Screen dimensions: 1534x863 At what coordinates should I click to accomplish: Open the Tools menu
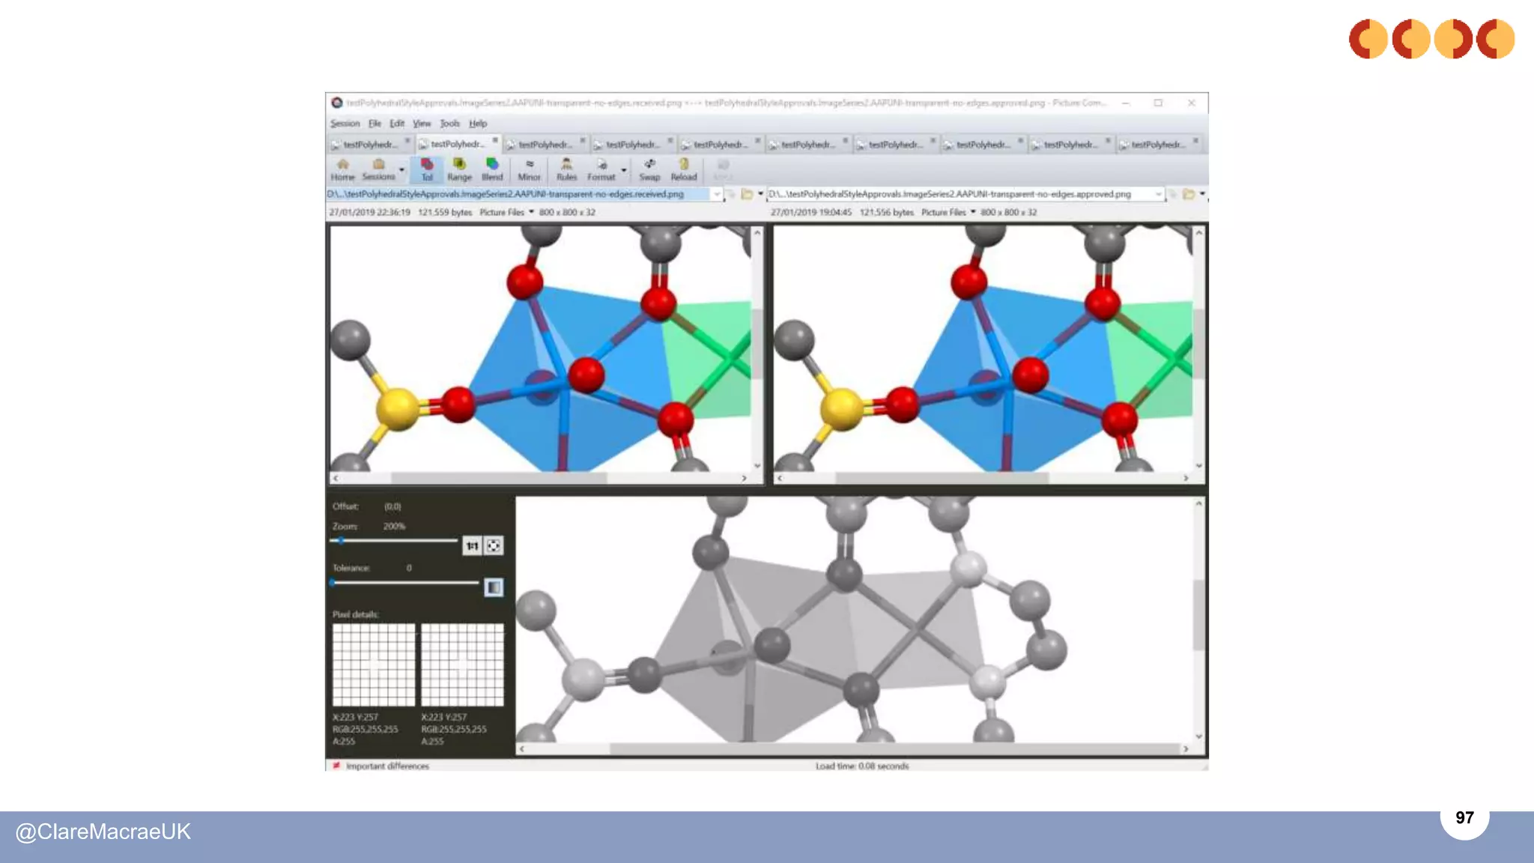coord(449,124)
